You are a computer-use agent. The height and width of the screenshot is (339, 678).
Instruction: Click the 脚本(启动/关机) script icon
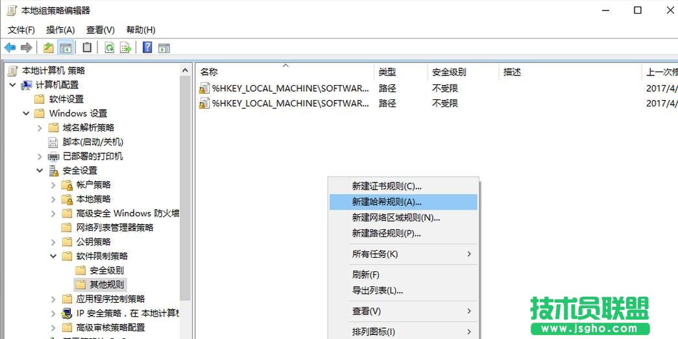pos(53,142)
